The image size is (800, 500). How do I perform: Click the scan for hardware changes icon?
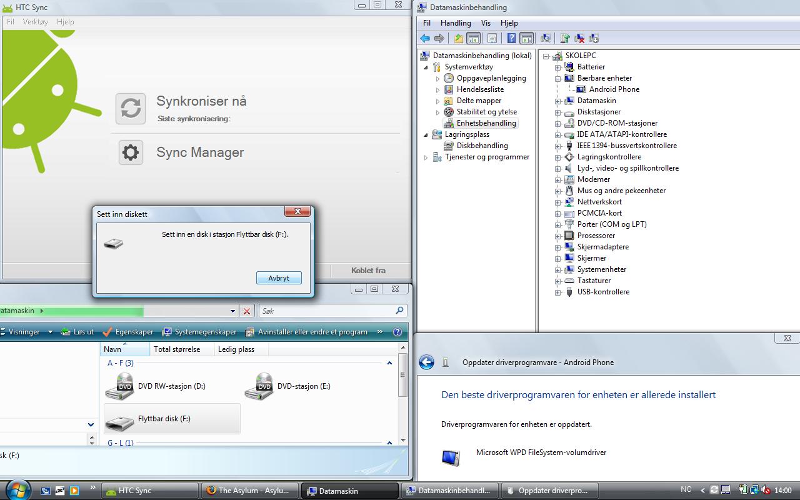pyautogui.click(x=546, y=39)
